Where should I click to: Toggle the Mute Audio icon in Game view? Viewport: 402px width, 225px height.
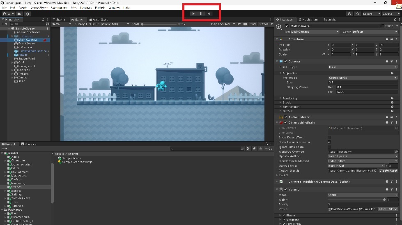pos(239,24)
